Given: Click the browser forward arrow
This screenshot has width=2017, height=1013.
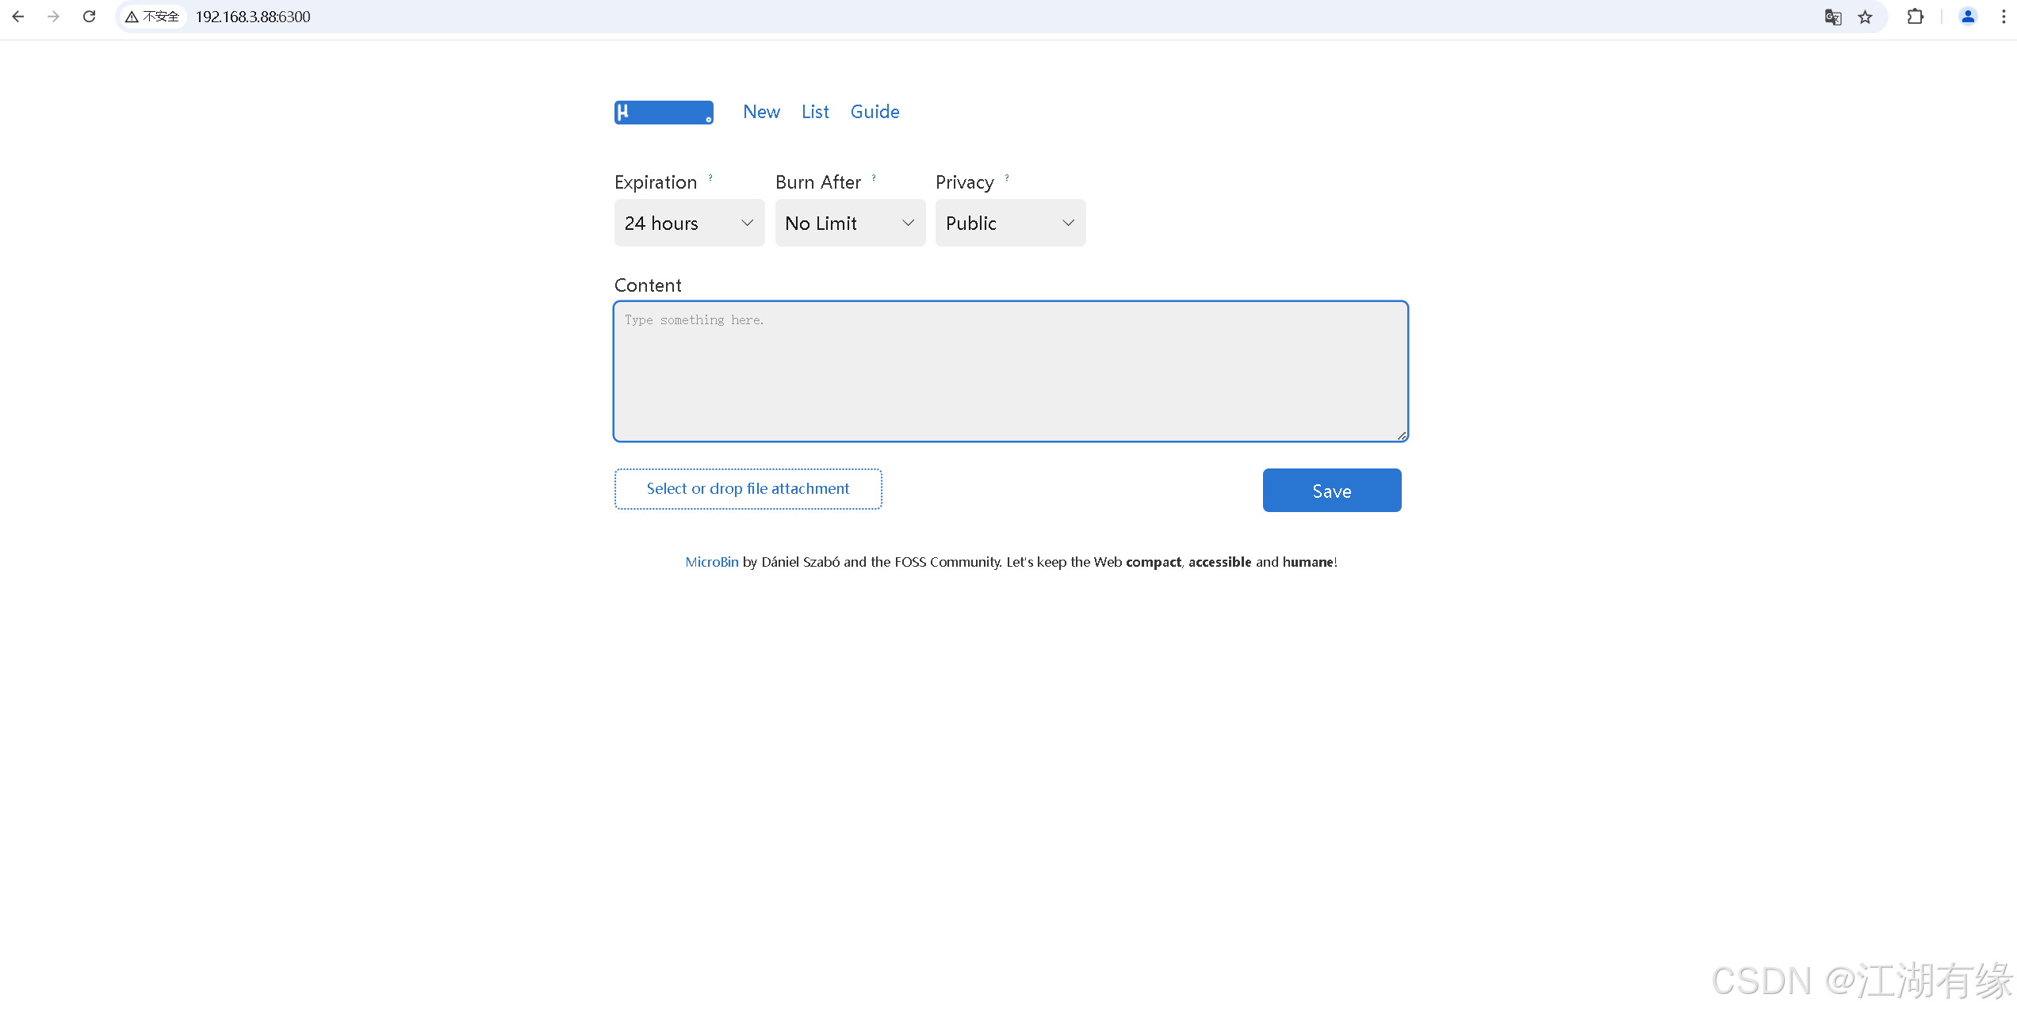Looking at the screenshot, I should tap(53, 17).
